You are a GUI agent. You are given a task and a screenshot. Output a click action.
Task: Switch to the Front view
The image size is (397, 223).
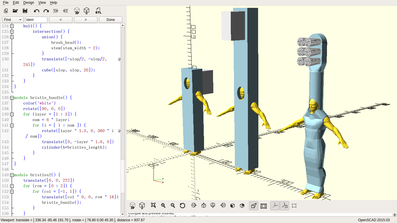click(233, 206)
